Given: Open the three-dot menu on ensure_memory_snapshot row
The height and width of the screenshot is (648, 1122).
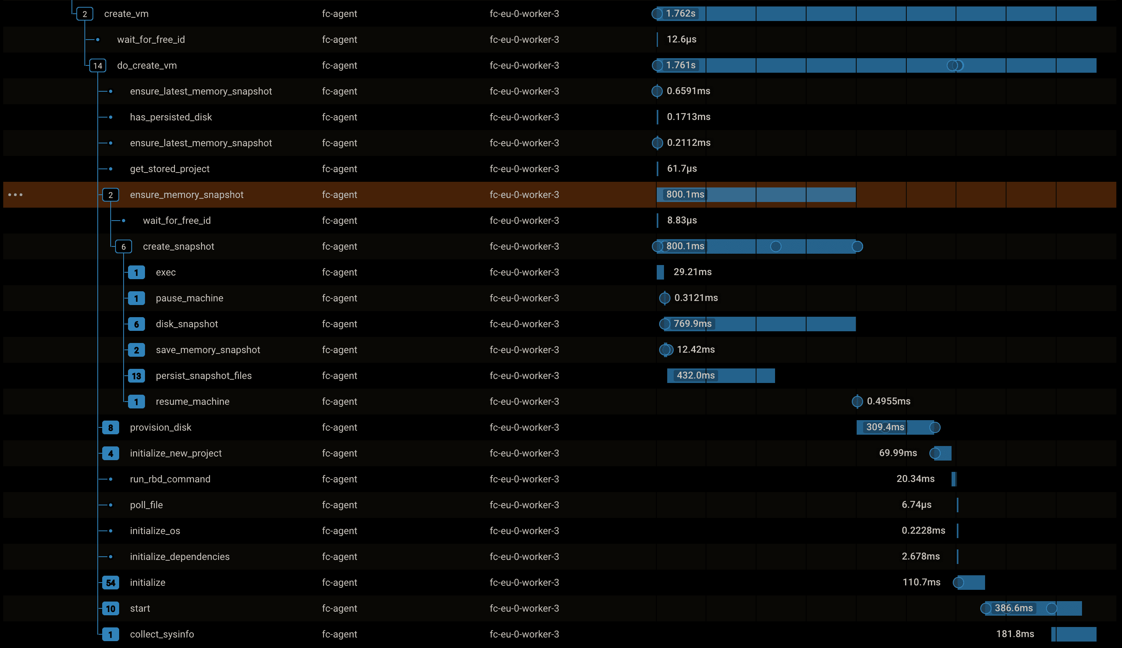Looking at the screenshot, I should (x=16, y=194).
